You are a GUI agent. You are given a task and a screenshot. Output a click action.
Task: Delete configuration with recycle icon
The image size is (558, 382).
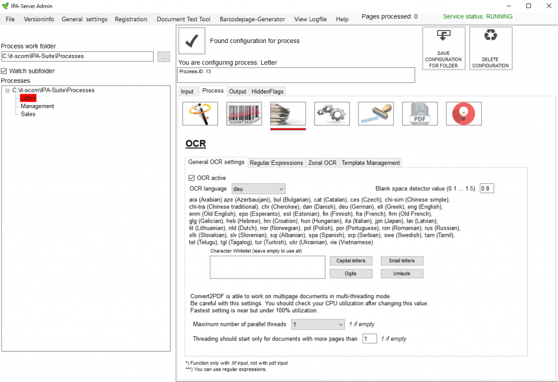pyautogui.click(x=490, y=48)
